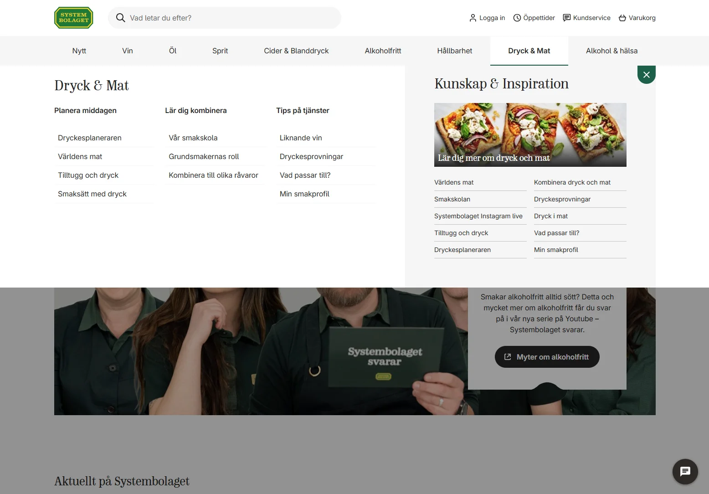Screen dimensions: 709x494
Task: Open Min smakprofil under Tips på tjänster
Action: (326, 194)
